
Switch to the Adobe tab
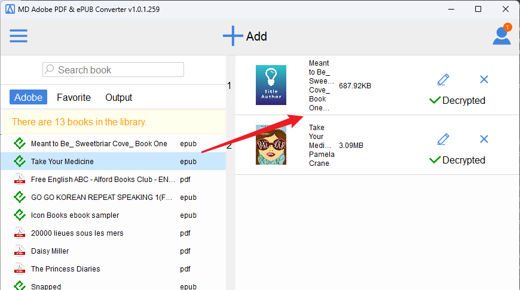click(28, 97)
